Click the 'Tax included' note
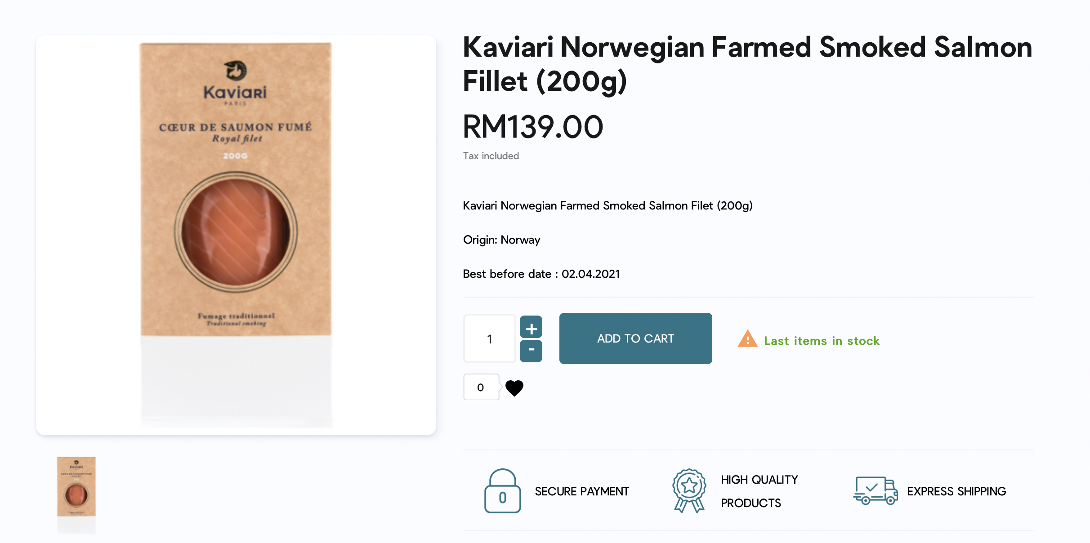The width and height of the screenshot is (1090, 543). pyautogui.click(x=491, y=156)
